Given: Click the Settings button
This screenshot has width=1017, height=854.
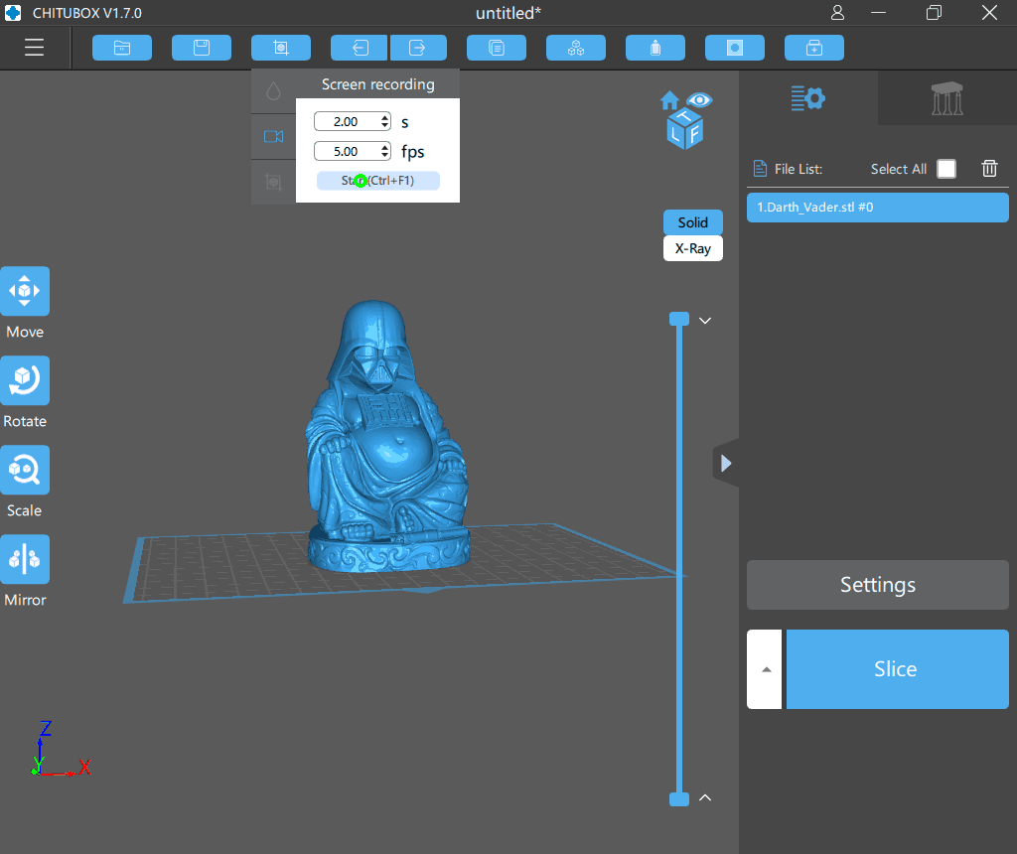Looking at the screenshot, I should point(878,585).
